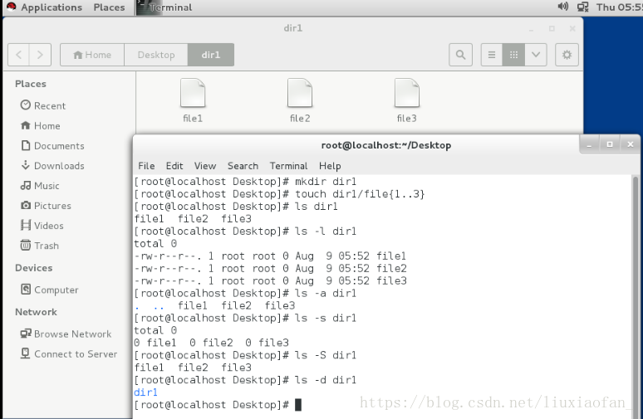Open file manager search

pyautogui.click(x=460, y=55)
